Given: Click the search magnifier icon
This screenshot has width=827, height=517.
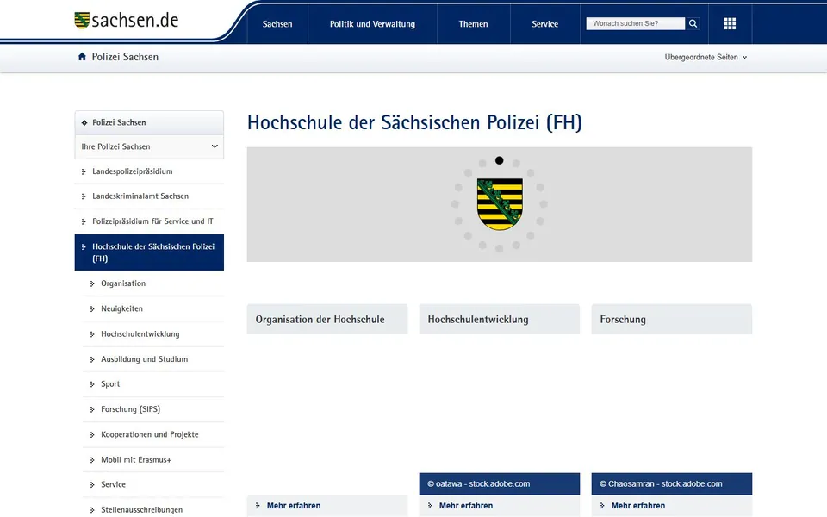Looking at the screenshot, I should [x=693, y=24].
